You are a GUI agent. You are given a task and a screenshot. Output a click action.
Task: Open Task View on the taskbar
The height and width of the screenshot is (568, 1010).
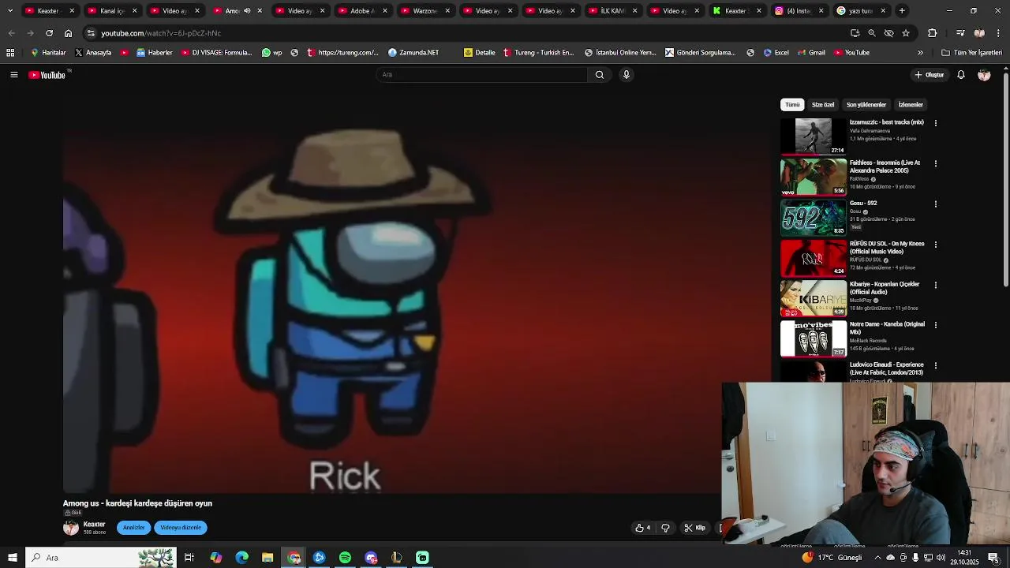[189, 558]
